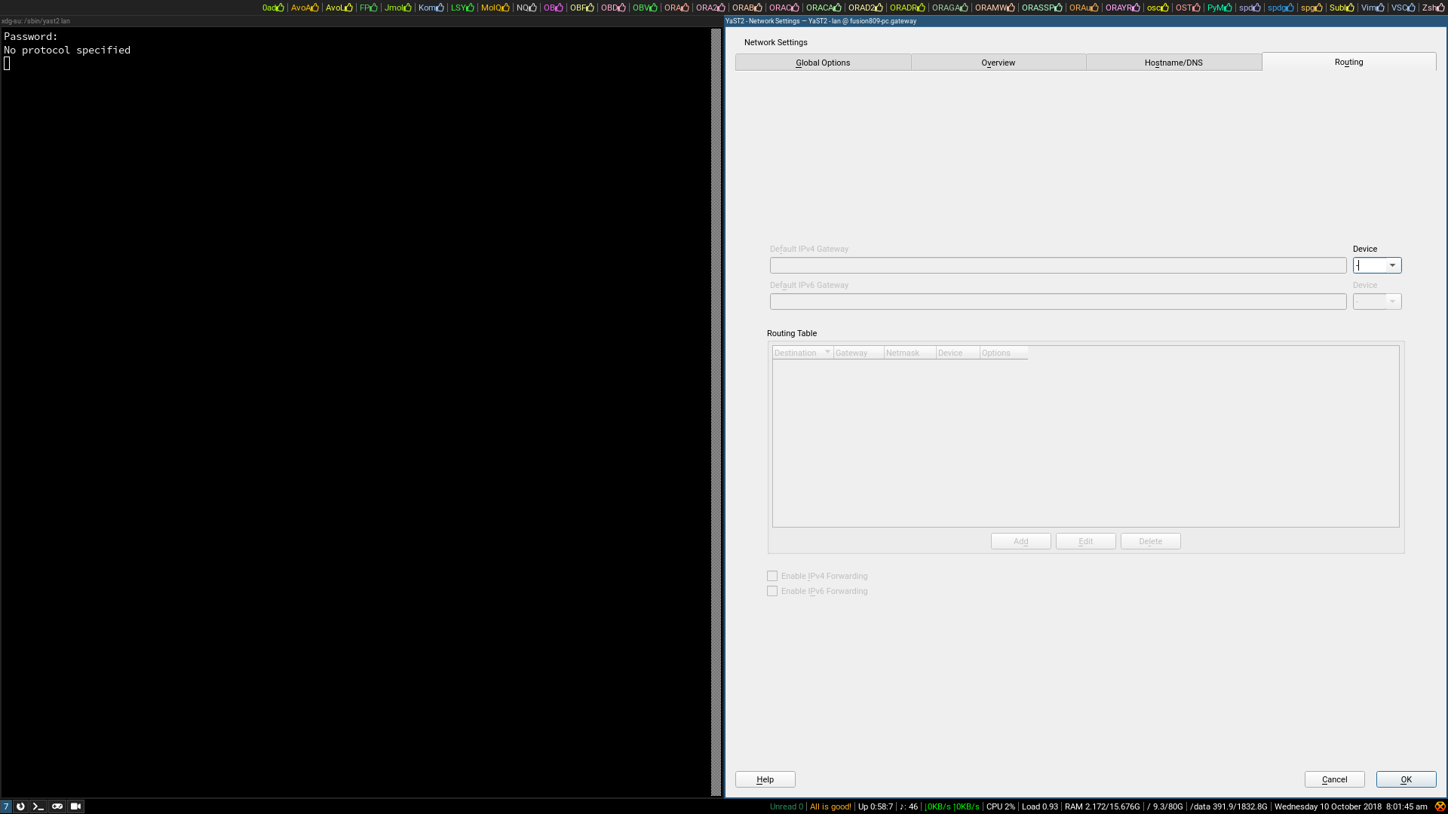Open the IPv6 gateway Device dropdown
This screenshot has width=1448, height=814.
point(1392,301)
